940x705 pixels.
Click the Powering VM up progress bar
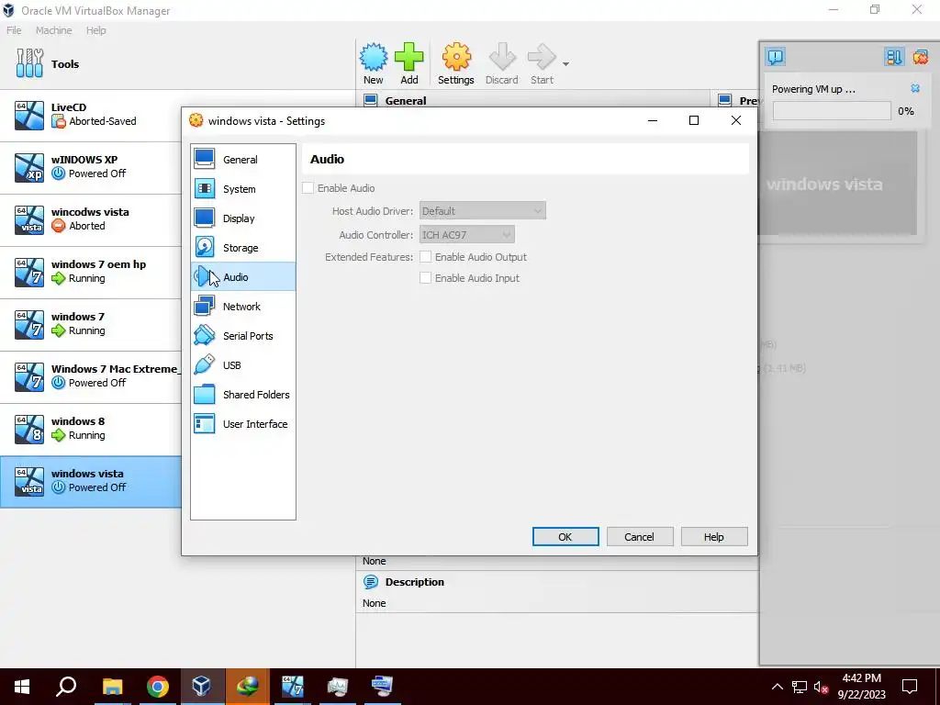click(832, 111)
